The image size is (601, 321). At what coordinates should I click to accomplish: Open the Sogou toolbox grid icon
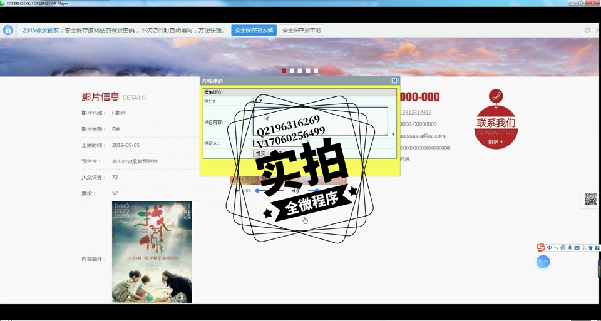597,248
